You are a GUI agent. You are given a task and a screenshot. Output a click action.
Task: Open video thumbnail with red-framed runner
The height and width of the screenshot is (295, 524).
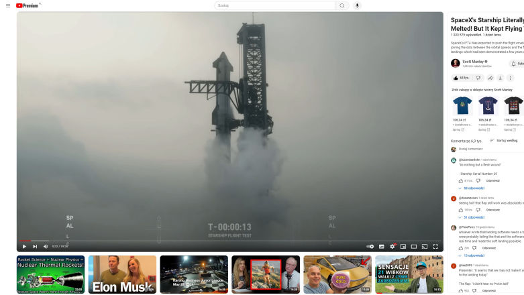[x=266, y=275]
